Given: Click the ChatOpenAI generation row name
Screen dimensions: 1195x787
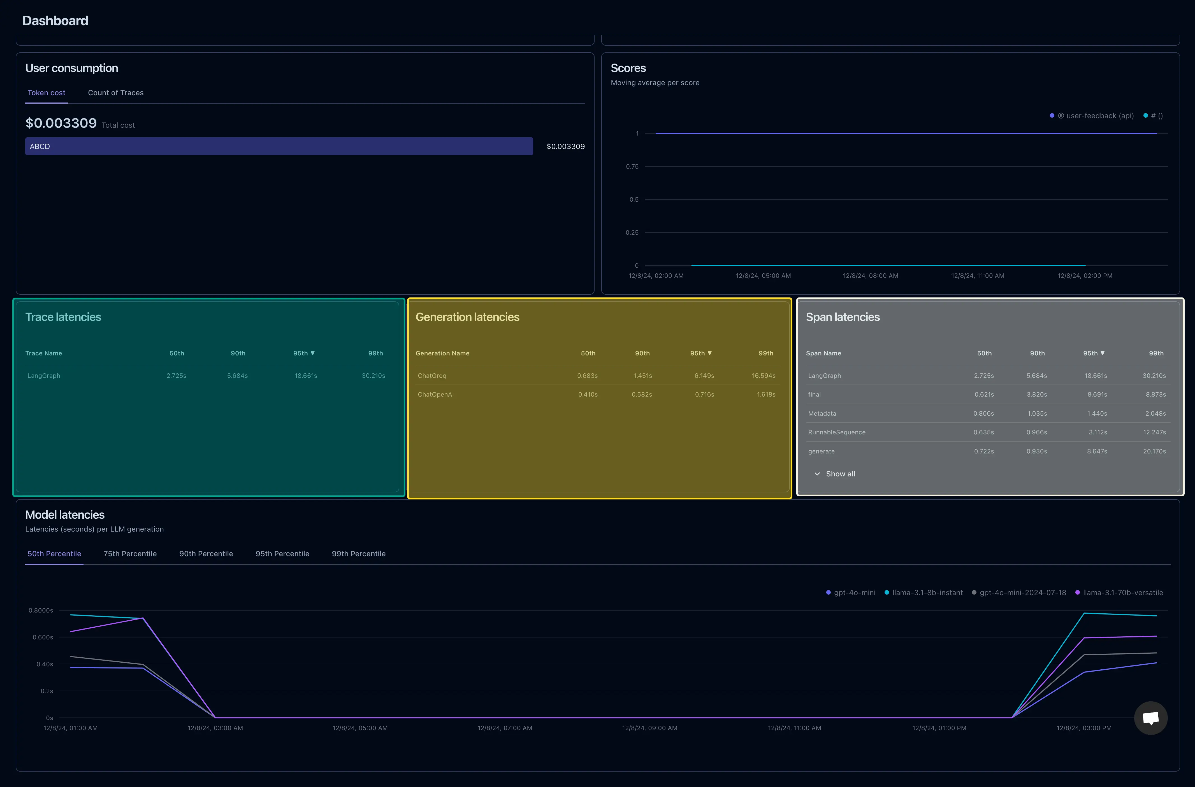Looking at the screenshot, I should point(436,395).
